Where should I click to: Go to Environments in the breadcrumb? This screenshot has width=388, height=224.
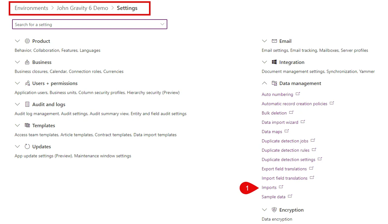point(31,8)
